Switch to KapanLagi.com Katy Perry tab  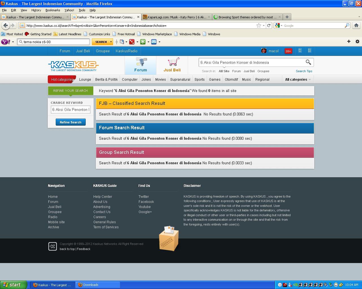(x=177, y=17)
